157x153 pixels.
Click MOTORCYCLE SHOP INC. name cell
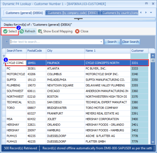pos(107,74)
